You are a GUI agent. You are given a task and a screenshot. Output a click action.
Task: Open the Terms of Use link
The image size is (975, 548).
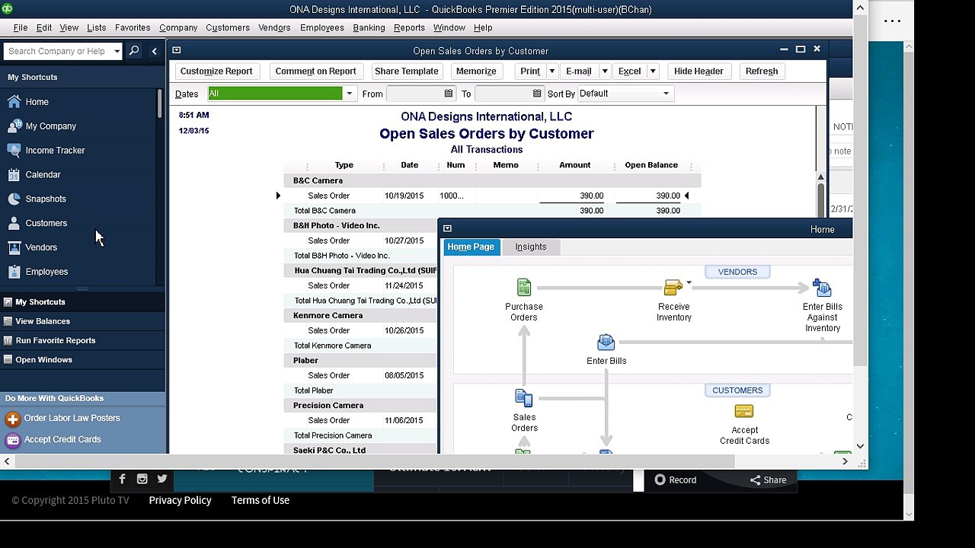pos(261,500)
